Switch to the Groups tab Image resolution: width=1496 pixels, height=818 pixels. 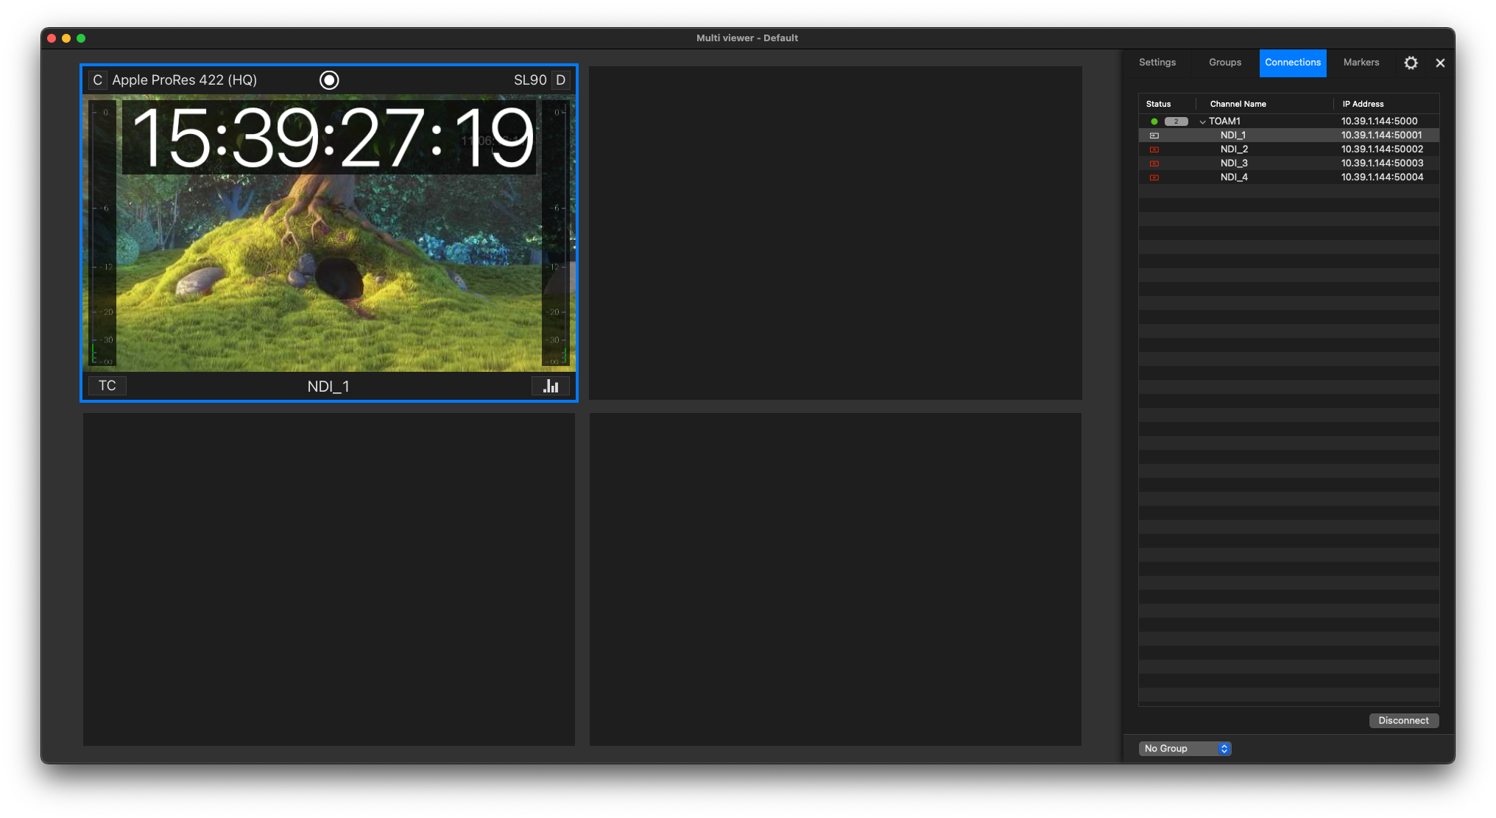1225,63
